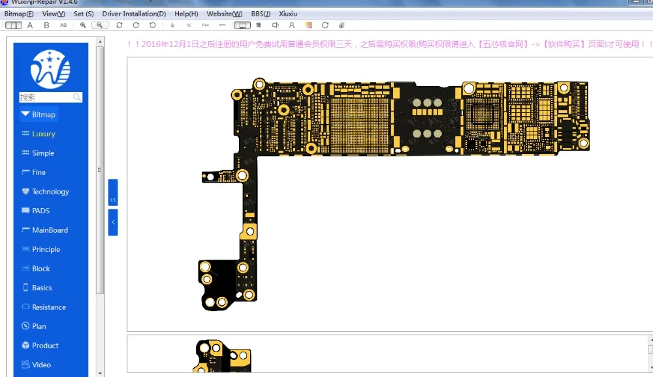Select the Principle sidebar item
Image resolution: width=653 pixels, height=377 pixels.
[x=46, y=249]
